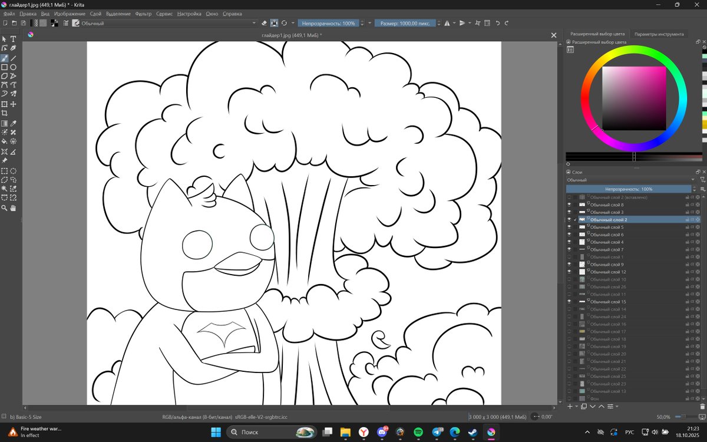707x442 pixels.
Task: Open the "Слой" menu
Action: click(95, 14)
